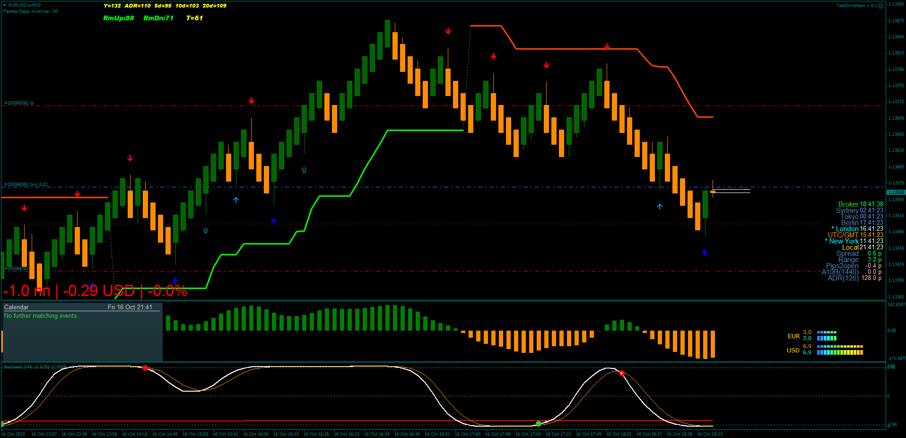This screenshot has height=438, width=906.
Task: Select the Y=132 readout
Action: coord(112,6)
